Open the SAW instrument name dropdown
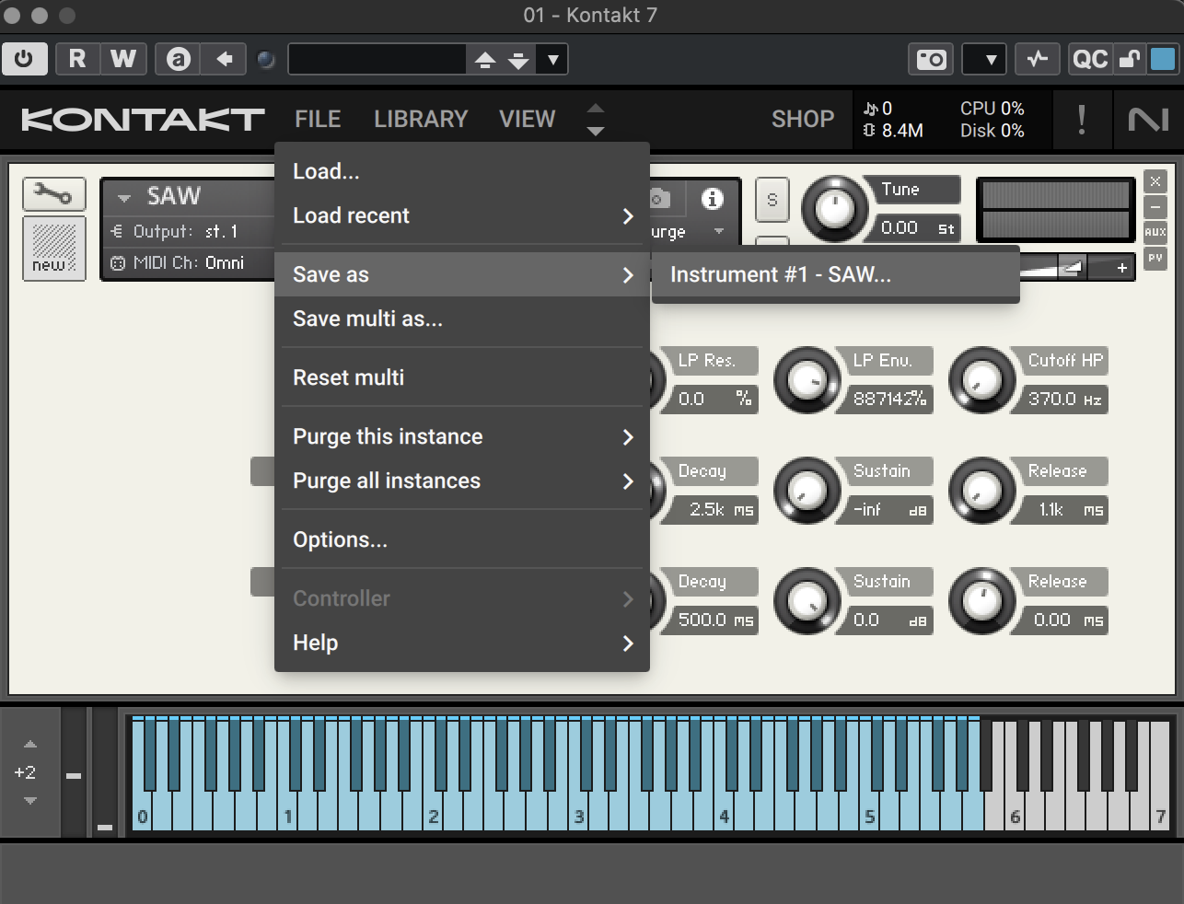 click(x=124, y=197)
